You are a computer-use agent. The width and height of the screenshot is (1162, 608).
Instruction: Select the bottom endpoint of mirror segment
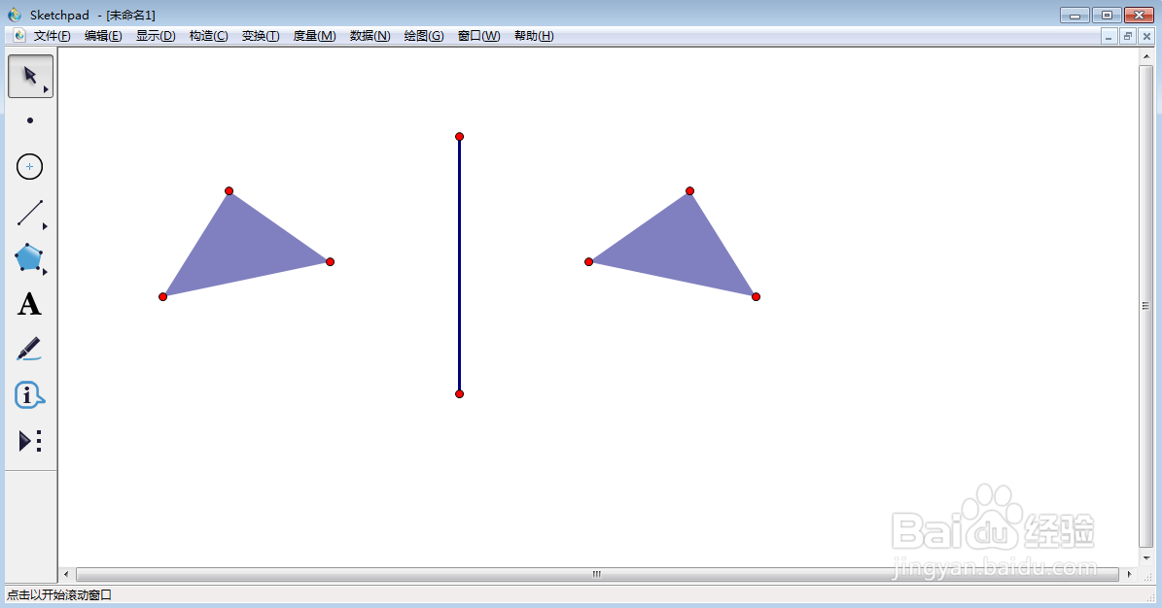[x=460, y=394]
